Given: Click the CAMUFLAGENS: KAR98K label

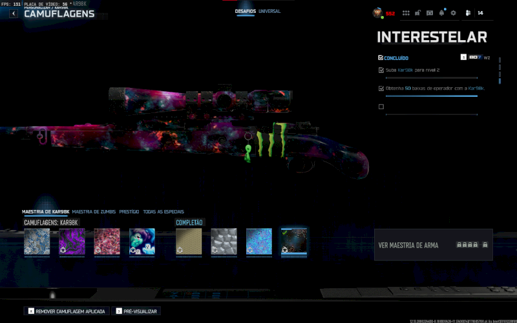Looking at the screenshot, I should 51,222.
